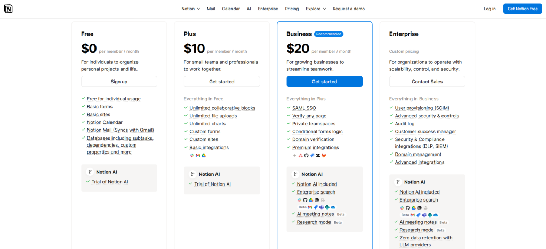Click the Beta tag beside Enterprise AI meeting notes
Image resolution: width=546 pixels, height=249 pixels.
pyautogui.click(x=443, y=222)
